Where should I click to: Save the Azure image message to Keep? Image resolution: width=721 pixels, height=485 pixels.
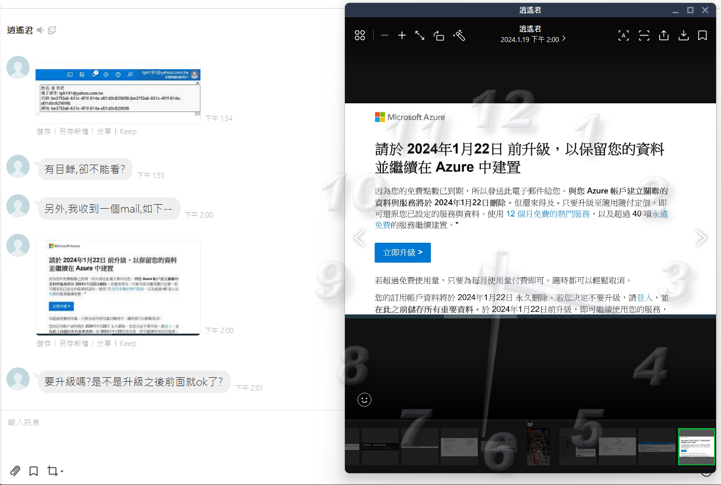(x=128, y=344)
